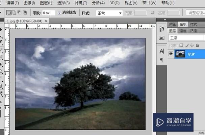Toggle lock position move icon

tap(192, 45)
